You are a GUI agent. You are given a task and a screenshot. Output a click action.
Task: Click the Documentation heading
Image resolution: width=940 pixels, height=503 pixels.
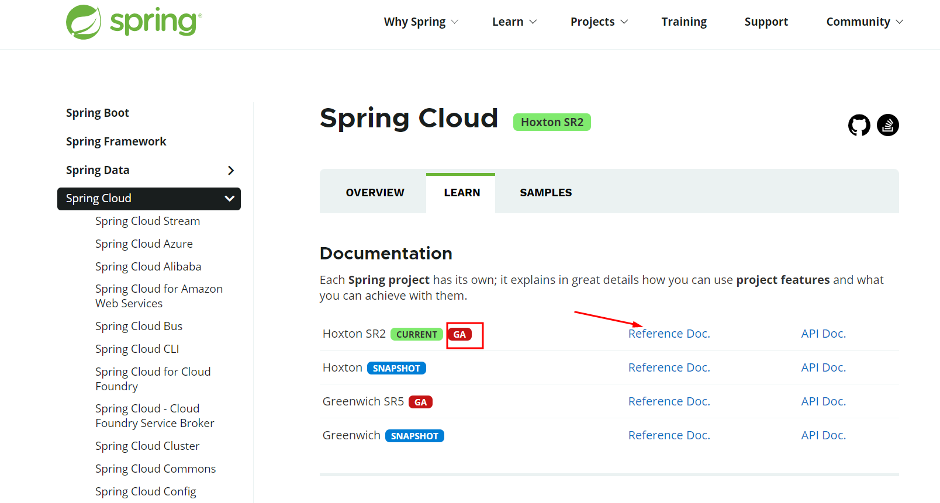point(386,253)
